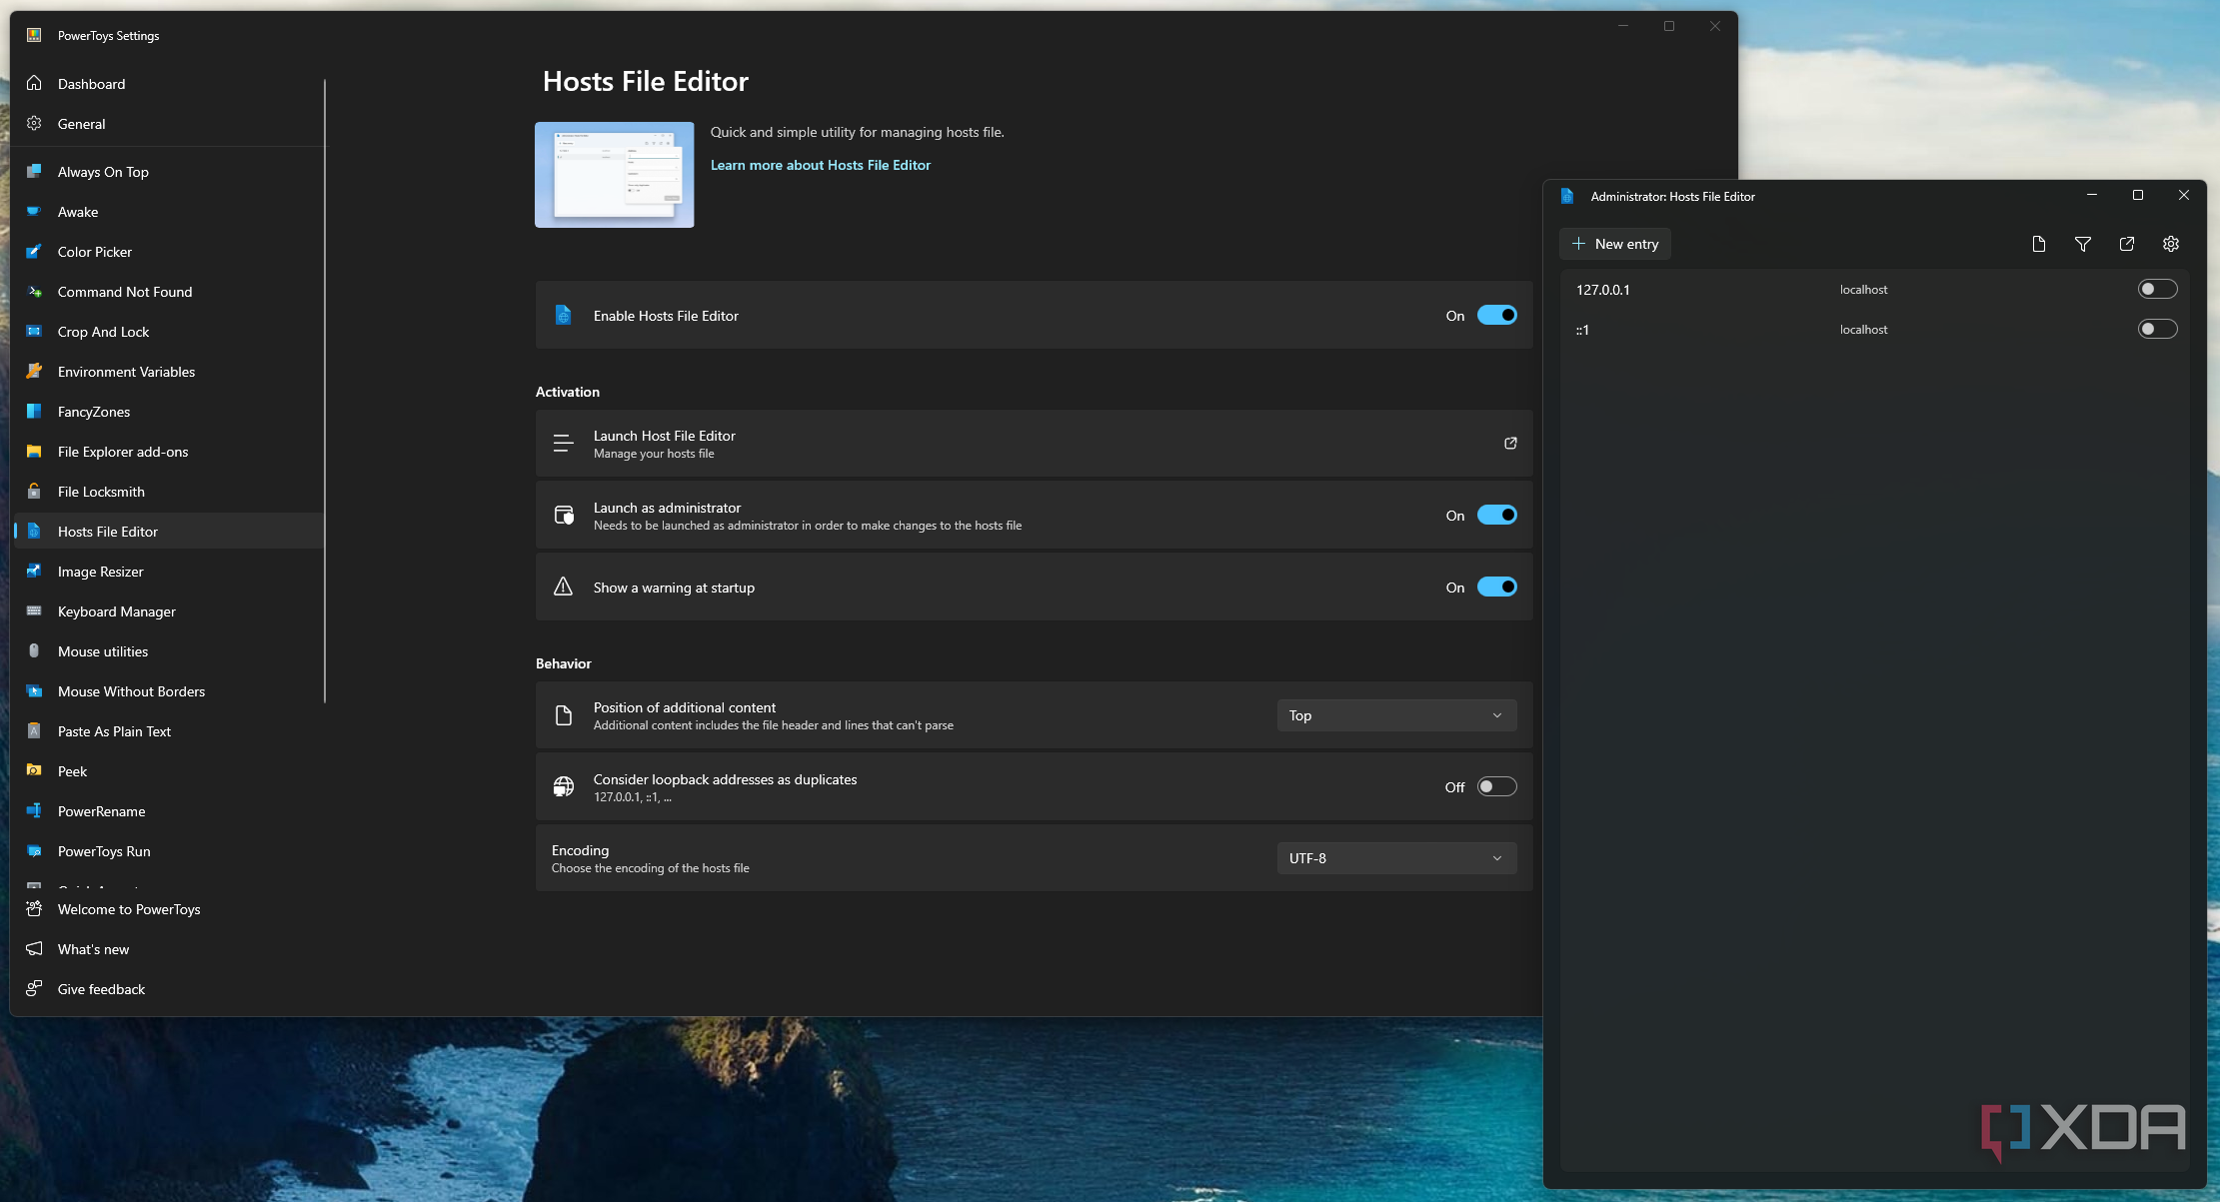Select the 127.0.0.1 address text
This screenshot has height=1202, width=2220.
(1602, 290)
